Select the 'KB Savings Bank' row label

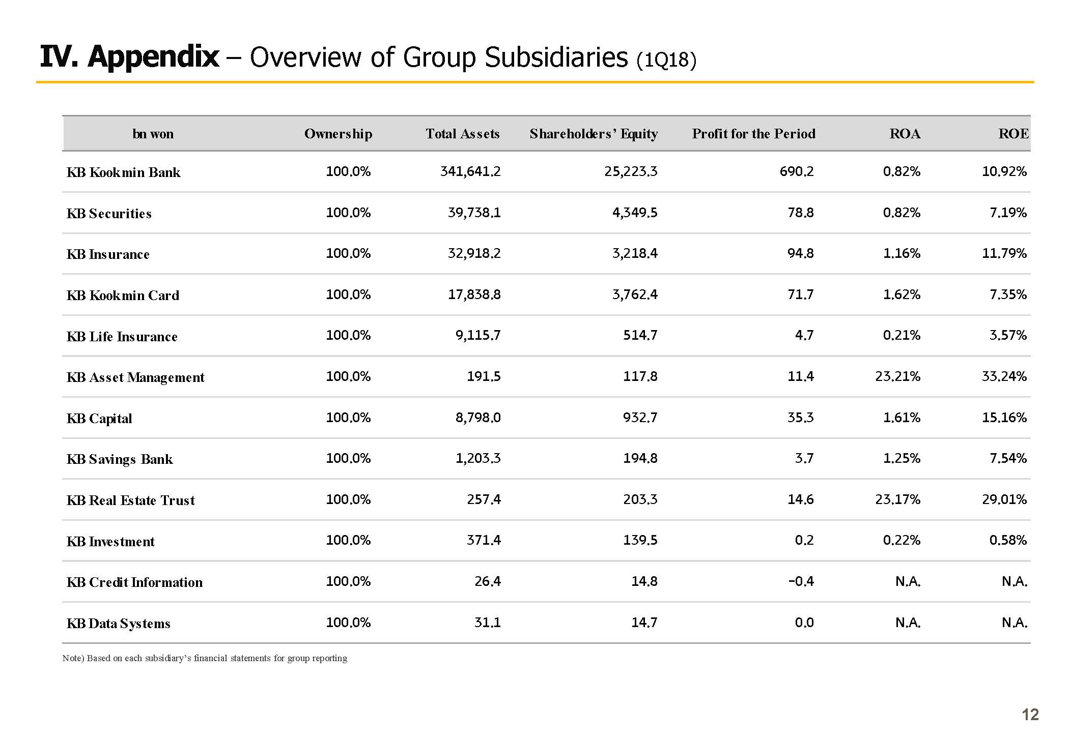point(120,459)
